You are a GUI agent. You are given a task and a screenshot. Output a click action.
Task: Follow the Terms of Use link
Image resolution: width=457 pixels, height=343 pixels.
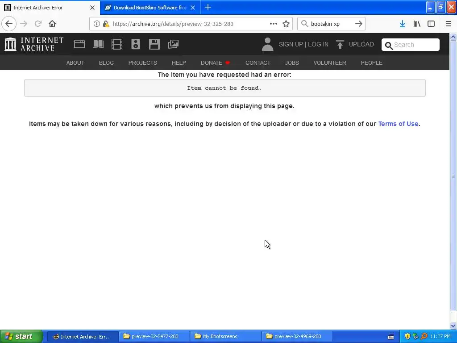coord(398,124)
